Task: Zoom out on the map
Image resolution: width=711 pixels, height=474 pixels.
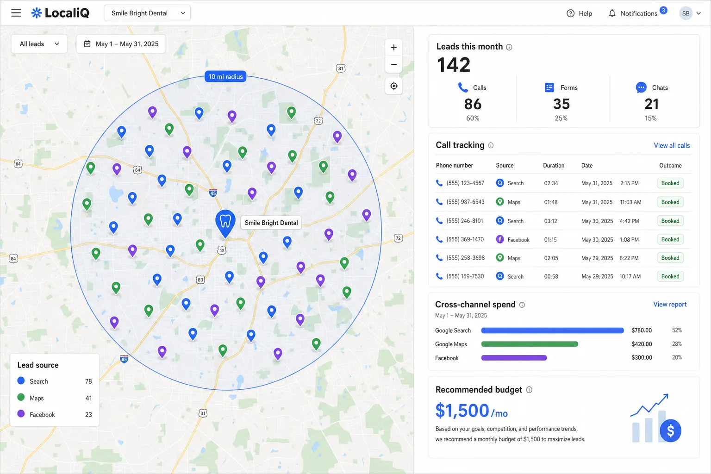Action: 393,64
